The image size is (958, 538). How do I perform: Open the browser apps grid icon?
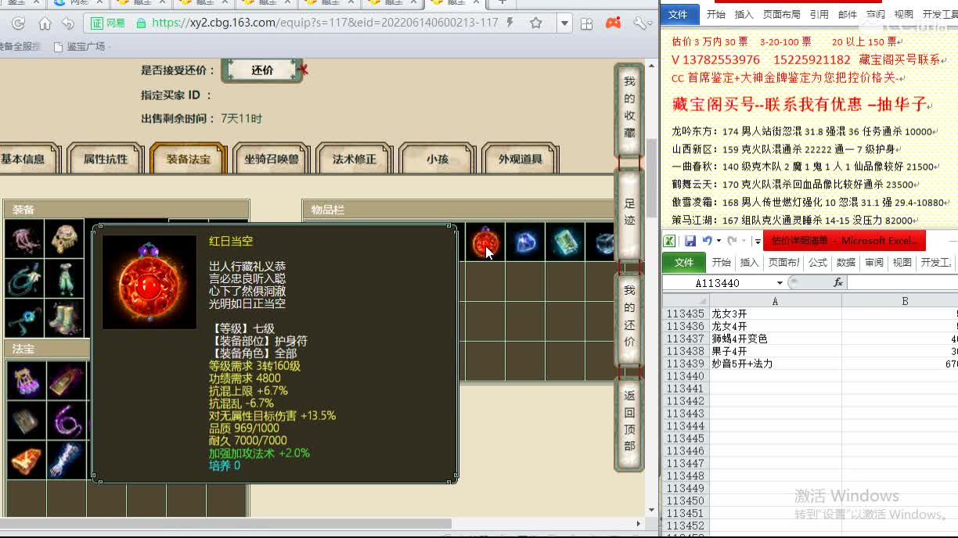pos(587,23)
